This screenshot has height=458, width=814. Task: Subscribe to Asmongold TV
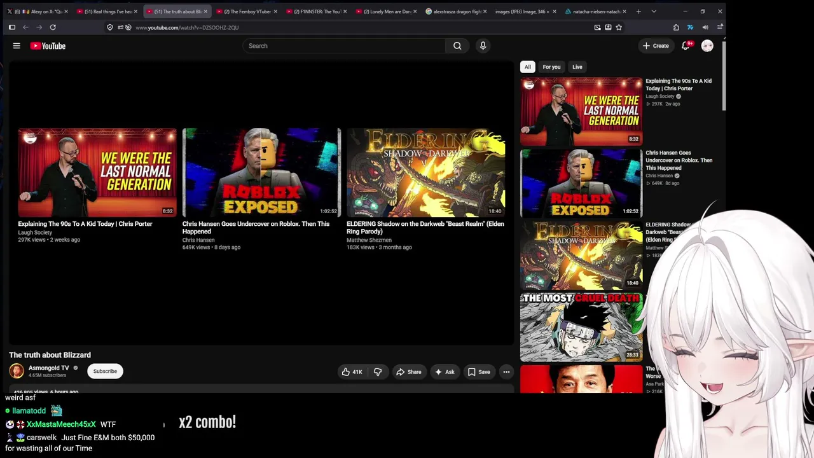point(105,371)
